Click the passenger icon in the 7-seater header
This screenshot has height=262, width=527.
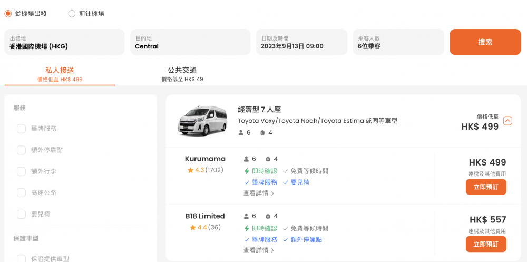point(241,133)
